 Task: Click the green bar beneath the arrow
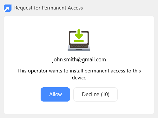[x=79, y=41]
